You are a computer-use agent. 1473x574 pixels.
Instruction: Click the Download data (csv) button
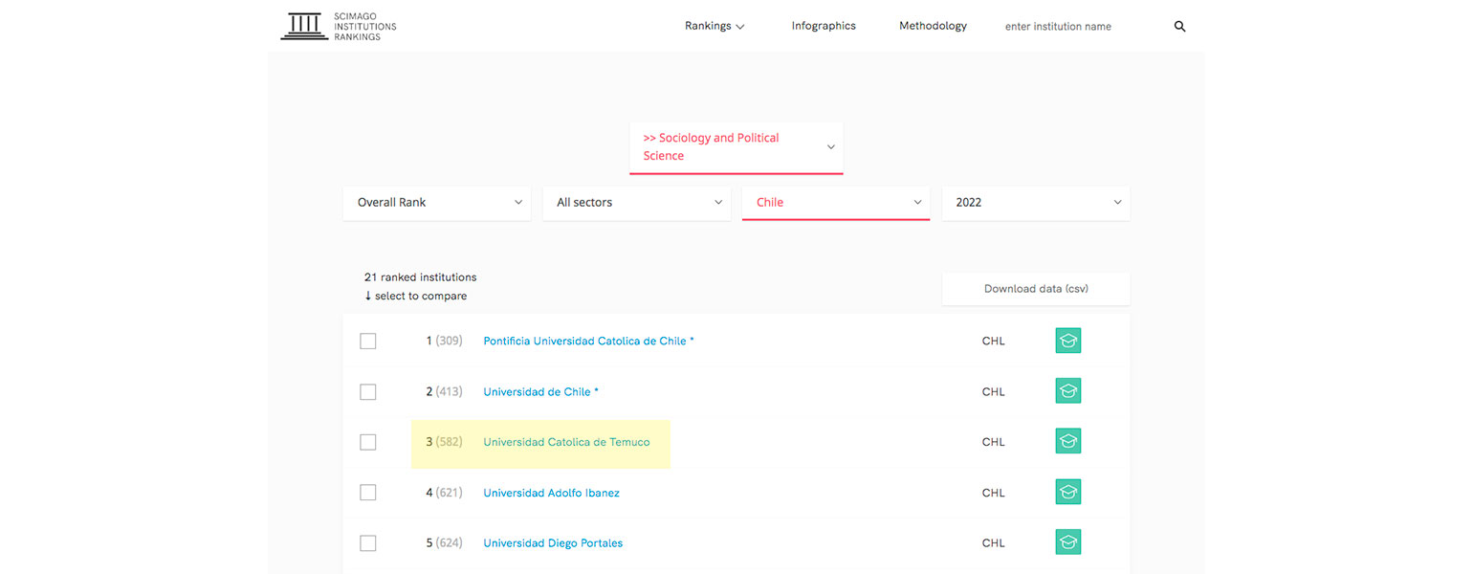tap(1036, 289)
